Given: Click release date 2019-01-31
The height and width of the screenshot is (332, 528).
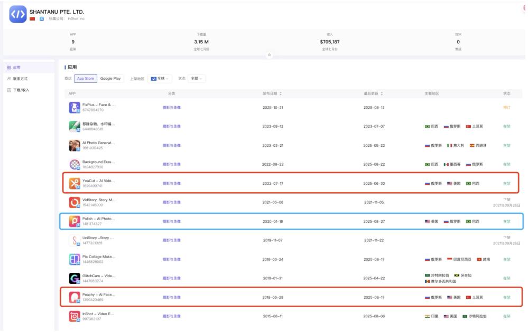Looking at the screenshot, I should click(x=273, y=279).
